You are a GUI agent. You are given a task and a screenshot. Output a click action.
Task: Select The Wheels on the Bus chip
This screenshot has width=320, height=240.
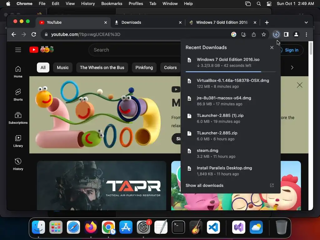coord(102,67)
